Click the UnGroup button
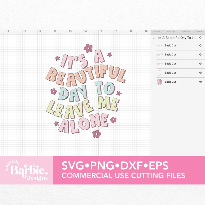The image size is (205, 205). pyautogui.click(x=170, y=31)
